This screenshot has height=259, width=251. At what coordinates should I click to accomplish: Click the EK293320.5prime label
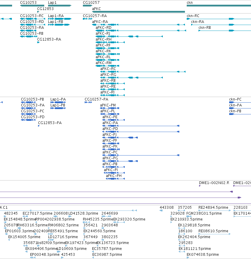tap(129, 219)
